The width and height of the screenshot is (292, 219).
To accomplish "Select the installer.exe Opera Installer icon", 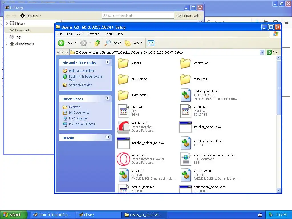I will pos(123,127).
